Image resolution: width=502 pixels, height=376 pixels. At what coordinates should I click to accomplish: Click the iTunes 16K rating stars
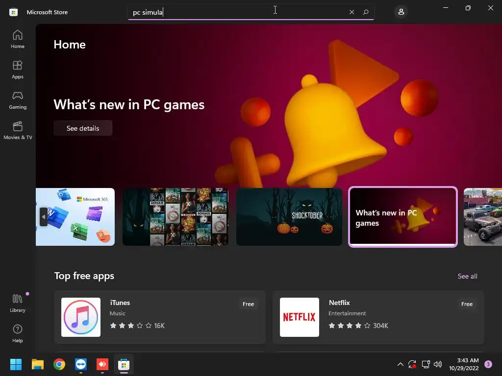pos(137,326)
